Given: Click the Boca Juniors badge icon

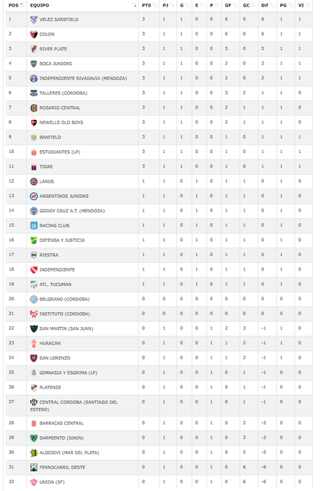Looking at the screenshot, I should (x=33, y=64).
